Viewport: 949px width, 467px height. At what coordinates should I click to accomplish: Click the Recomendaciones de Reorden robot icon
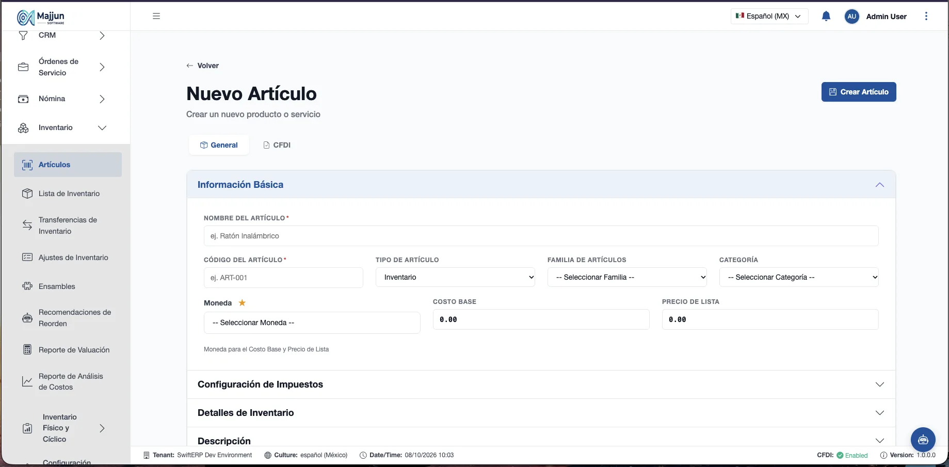coord(27,318)
